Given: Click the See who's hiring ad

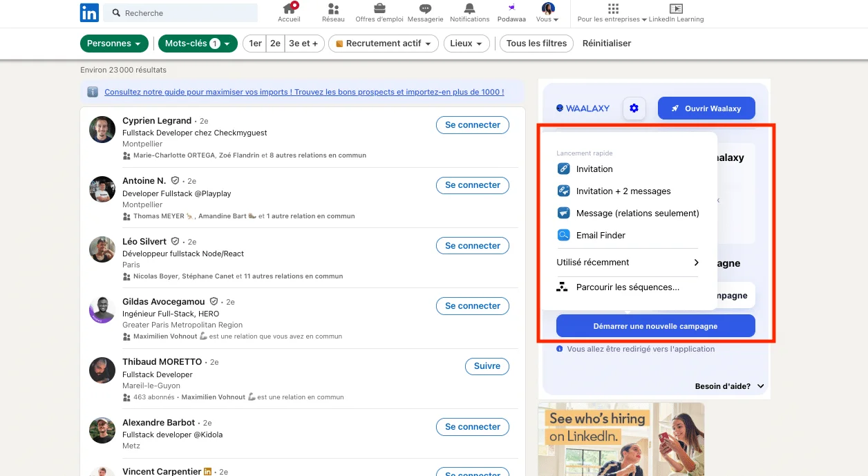Looking at the screenshot, I should pyautogui.click(x=621, y=439).
